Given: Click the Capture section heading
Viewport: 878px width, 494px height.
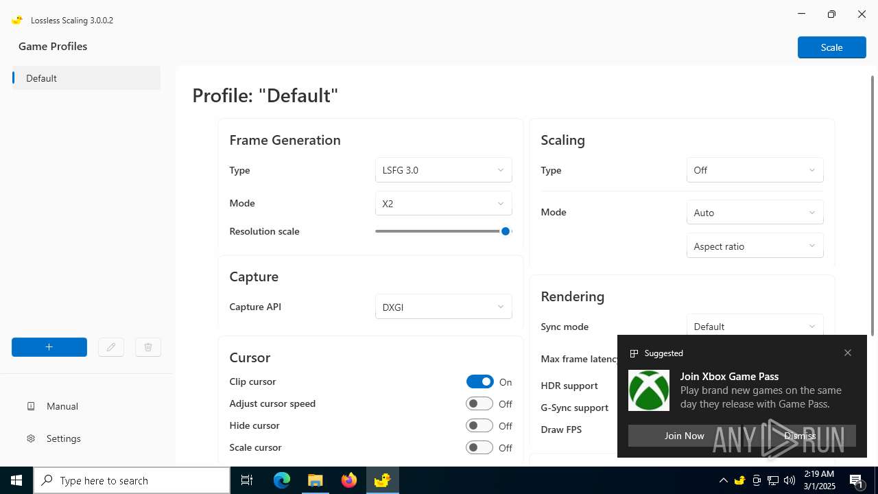Looking at the screenshot, I should click(x=254, y=277).
